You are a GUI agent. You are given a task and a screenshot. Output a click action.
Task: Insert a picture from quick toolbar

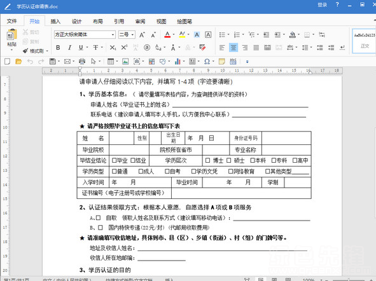click(125, 62)
